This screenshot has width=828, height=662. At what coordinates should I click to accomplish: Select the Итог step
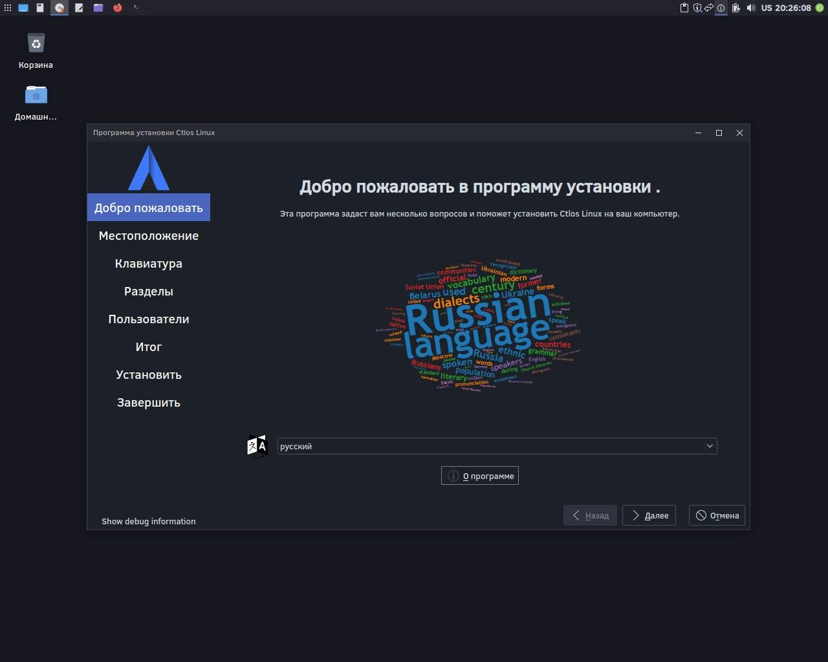(149, 347)
